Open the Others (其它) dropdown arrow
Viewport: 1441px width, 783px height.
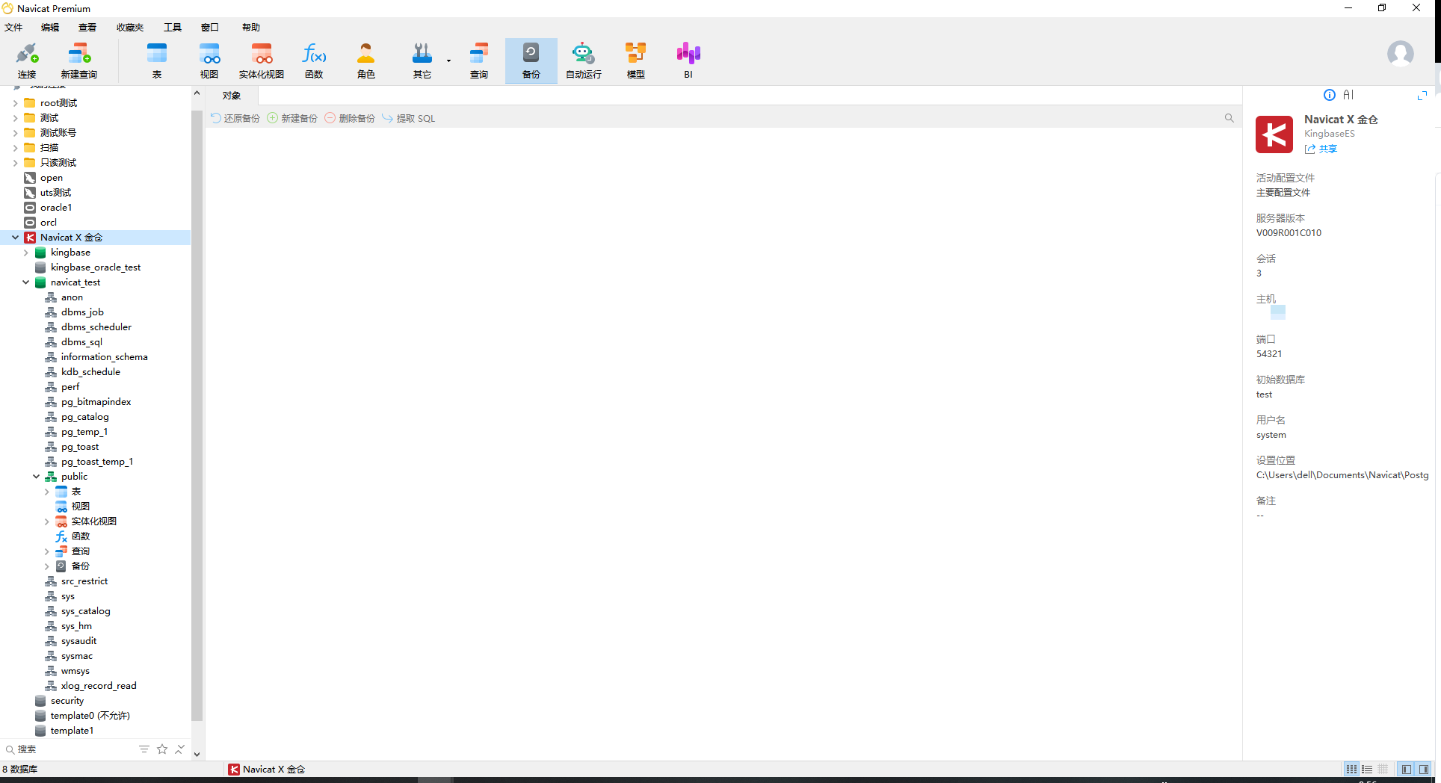pyautogui.click(x=448, y=61)
